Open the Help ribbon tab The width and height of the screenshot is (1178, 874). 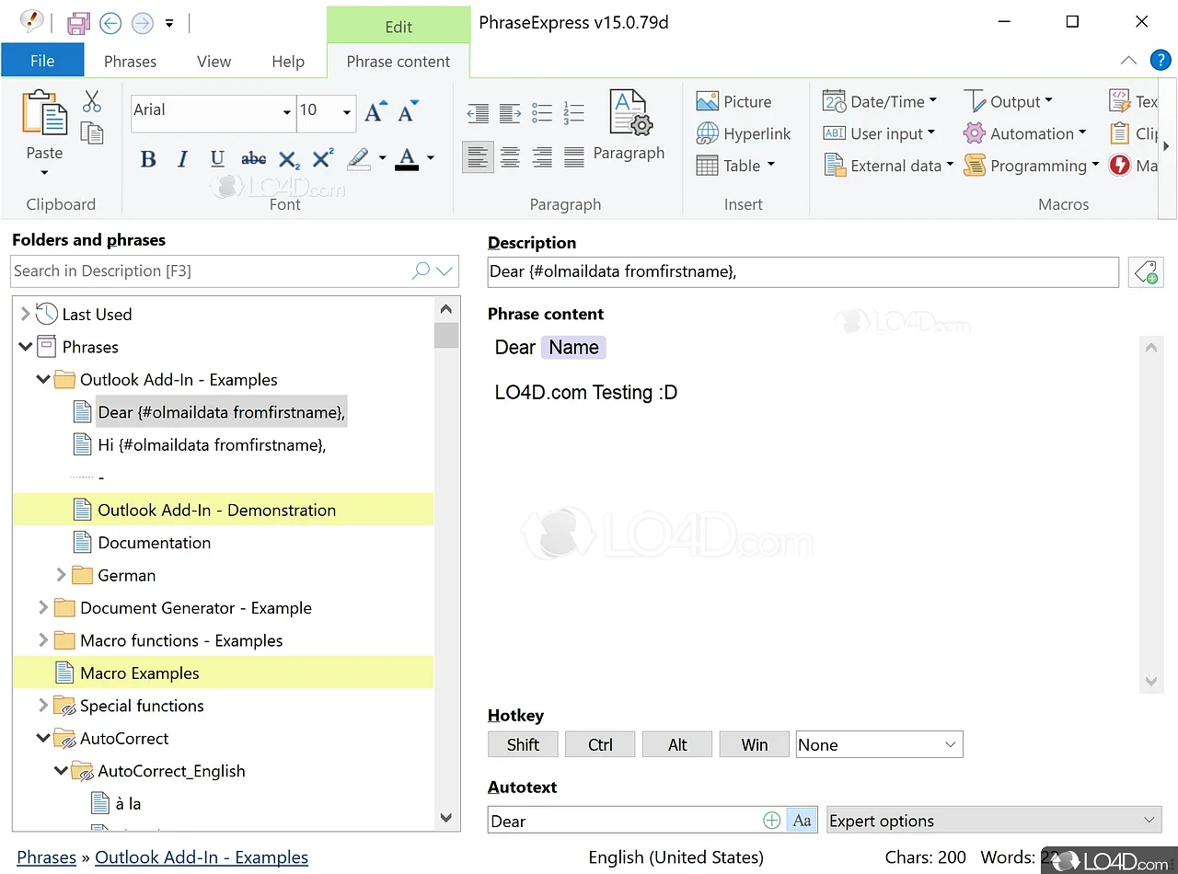tap(288, 62)
